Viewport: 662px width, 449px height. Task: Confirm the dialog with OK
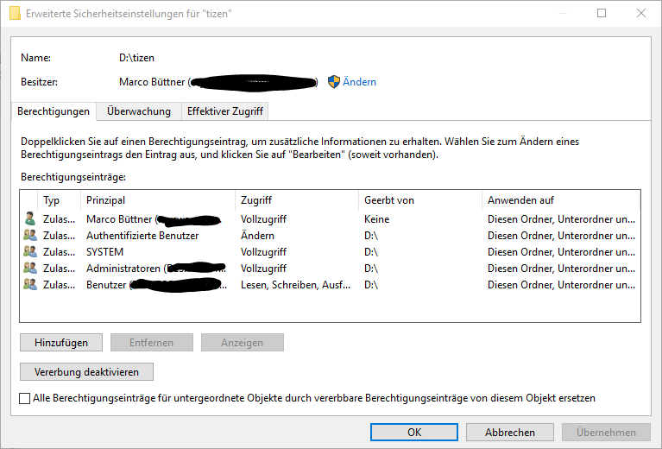(x=413, y=433)
